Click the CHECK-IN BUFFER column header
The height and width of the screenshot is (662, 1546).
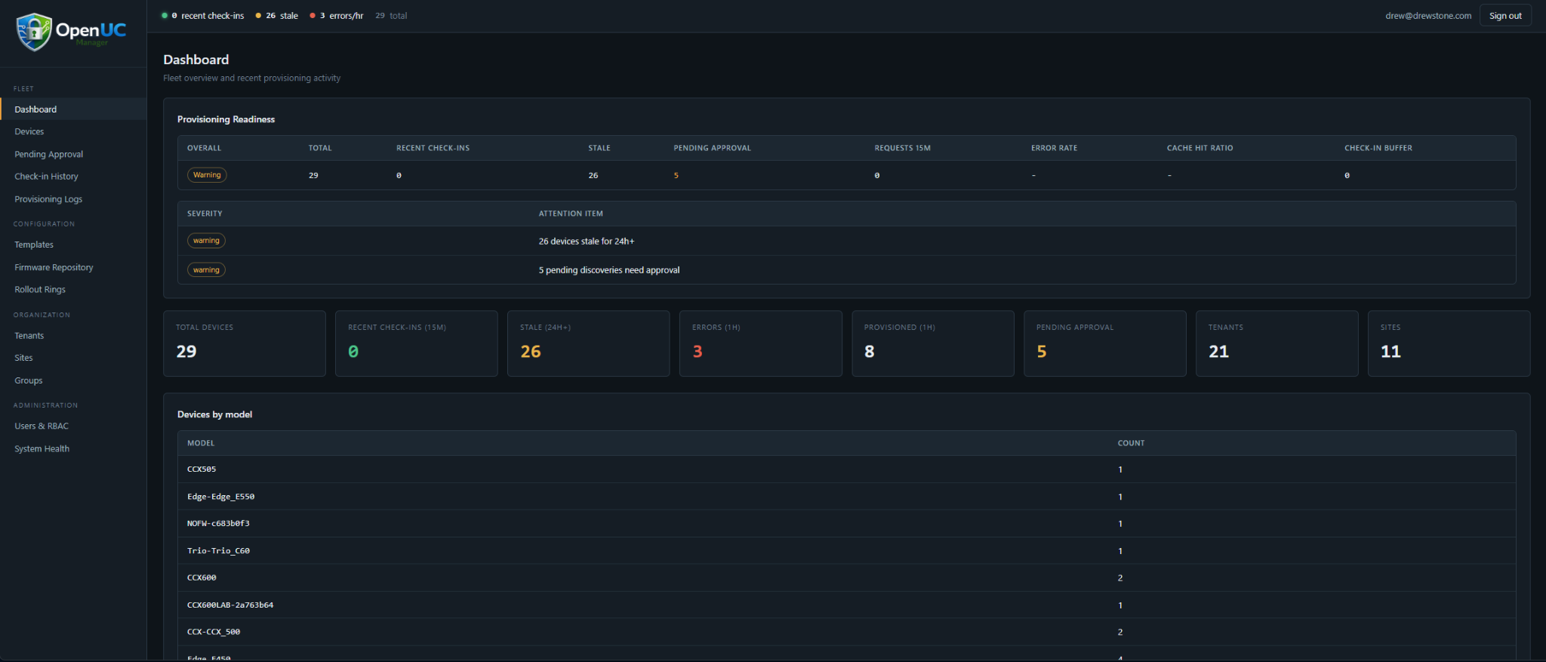tap(1378, 148)
